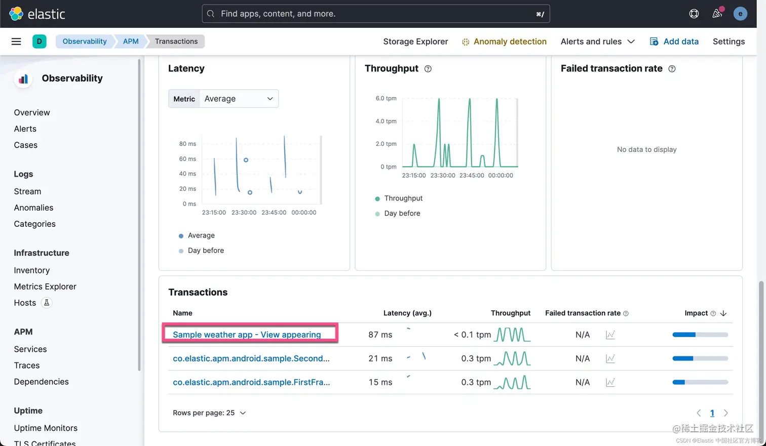
Task: Go to next transactions page
Action: 726,413
